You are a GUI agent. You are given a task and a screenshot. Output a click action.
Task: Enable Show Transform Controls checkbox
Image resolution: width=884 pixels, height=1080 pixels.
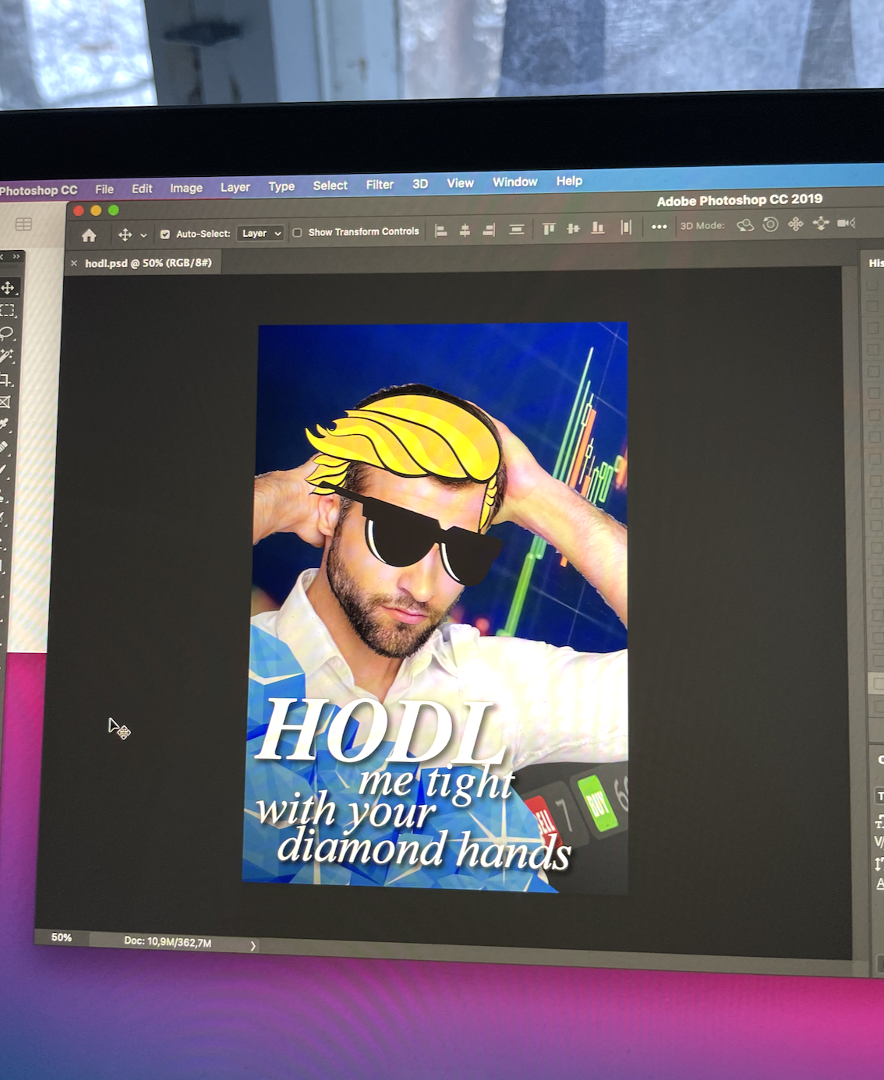[297, 233]
